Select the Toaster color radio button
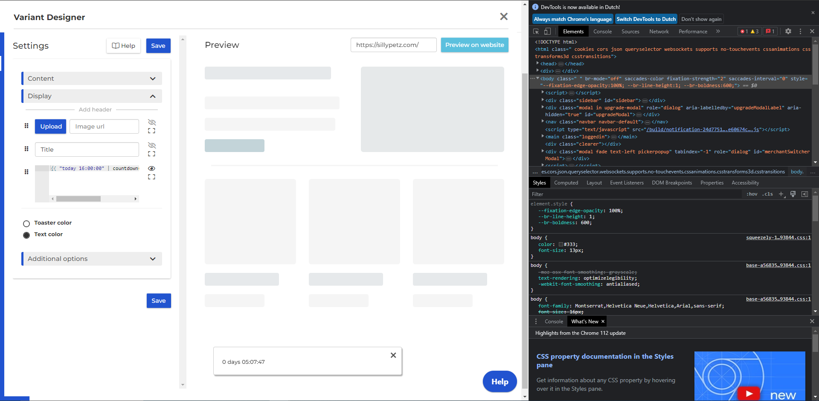The image size is (819, 401). (x=26, y=223)
